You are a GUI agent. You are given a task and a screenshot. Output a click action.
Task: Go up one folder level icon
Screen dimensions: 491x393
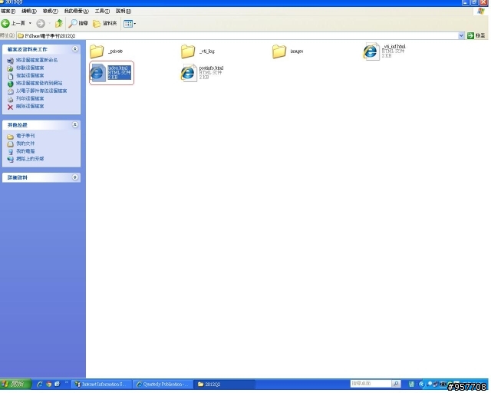point(58,23)
